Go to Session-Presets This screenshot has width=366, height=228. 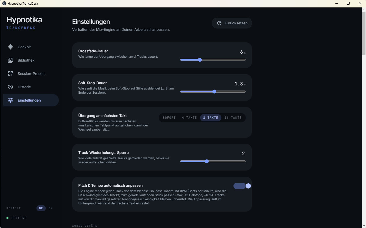click(31, 74)
